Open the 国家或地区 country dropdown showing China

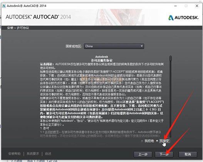point(114,46)
